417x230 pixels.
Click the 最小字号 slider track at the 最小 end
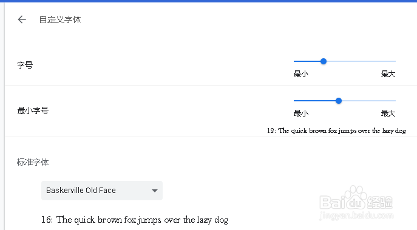click(296, 101)
